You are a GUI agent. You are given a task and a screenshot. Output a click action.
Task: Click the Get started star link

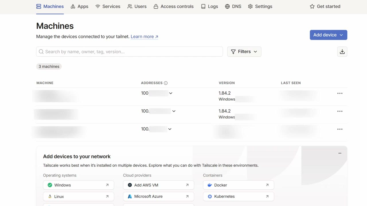point(325,6)
